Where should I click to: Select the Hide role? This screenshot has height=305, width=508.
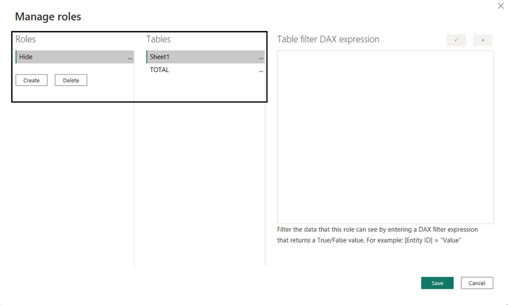[75, 57]
